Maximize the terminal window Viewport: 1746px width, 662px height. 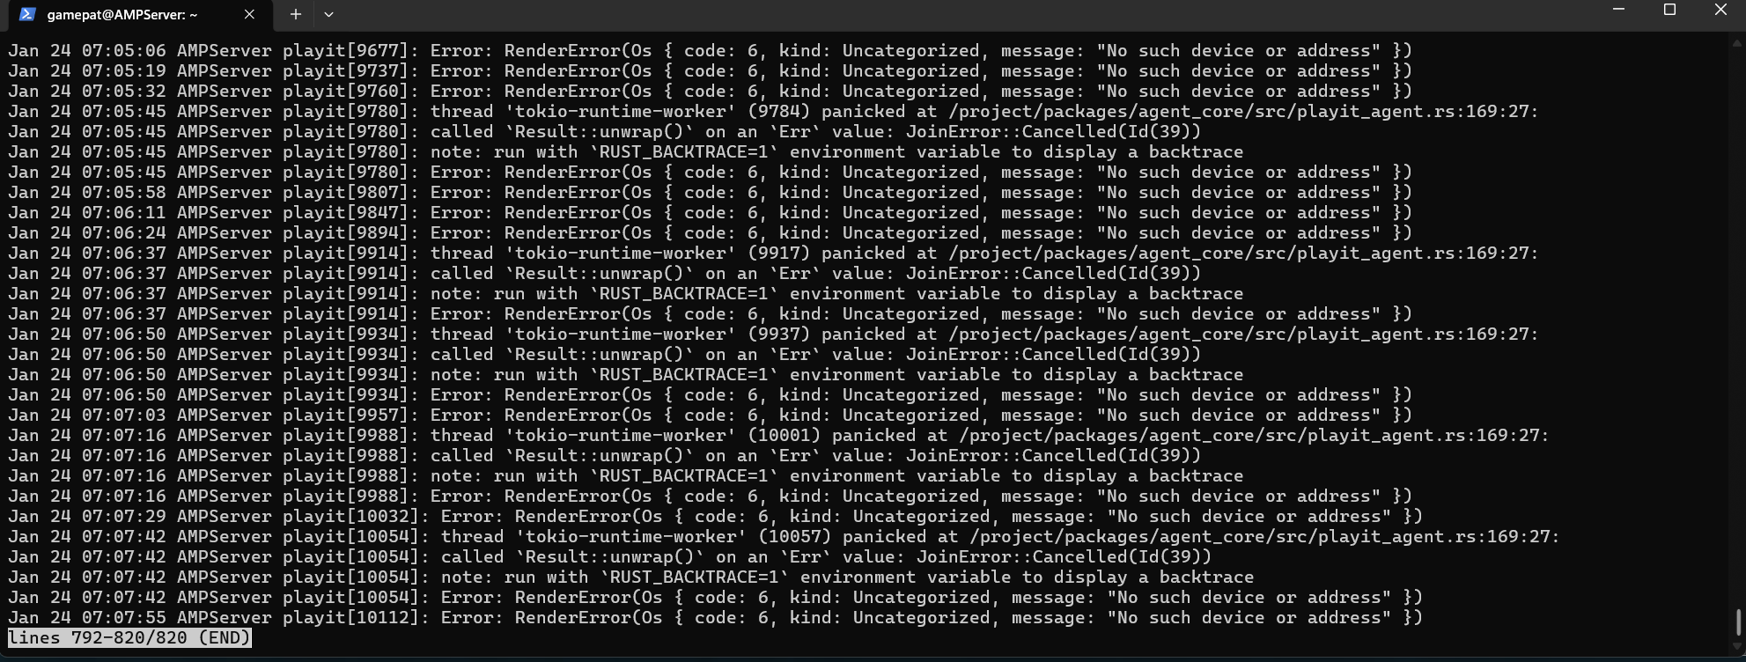(1669, 10)
